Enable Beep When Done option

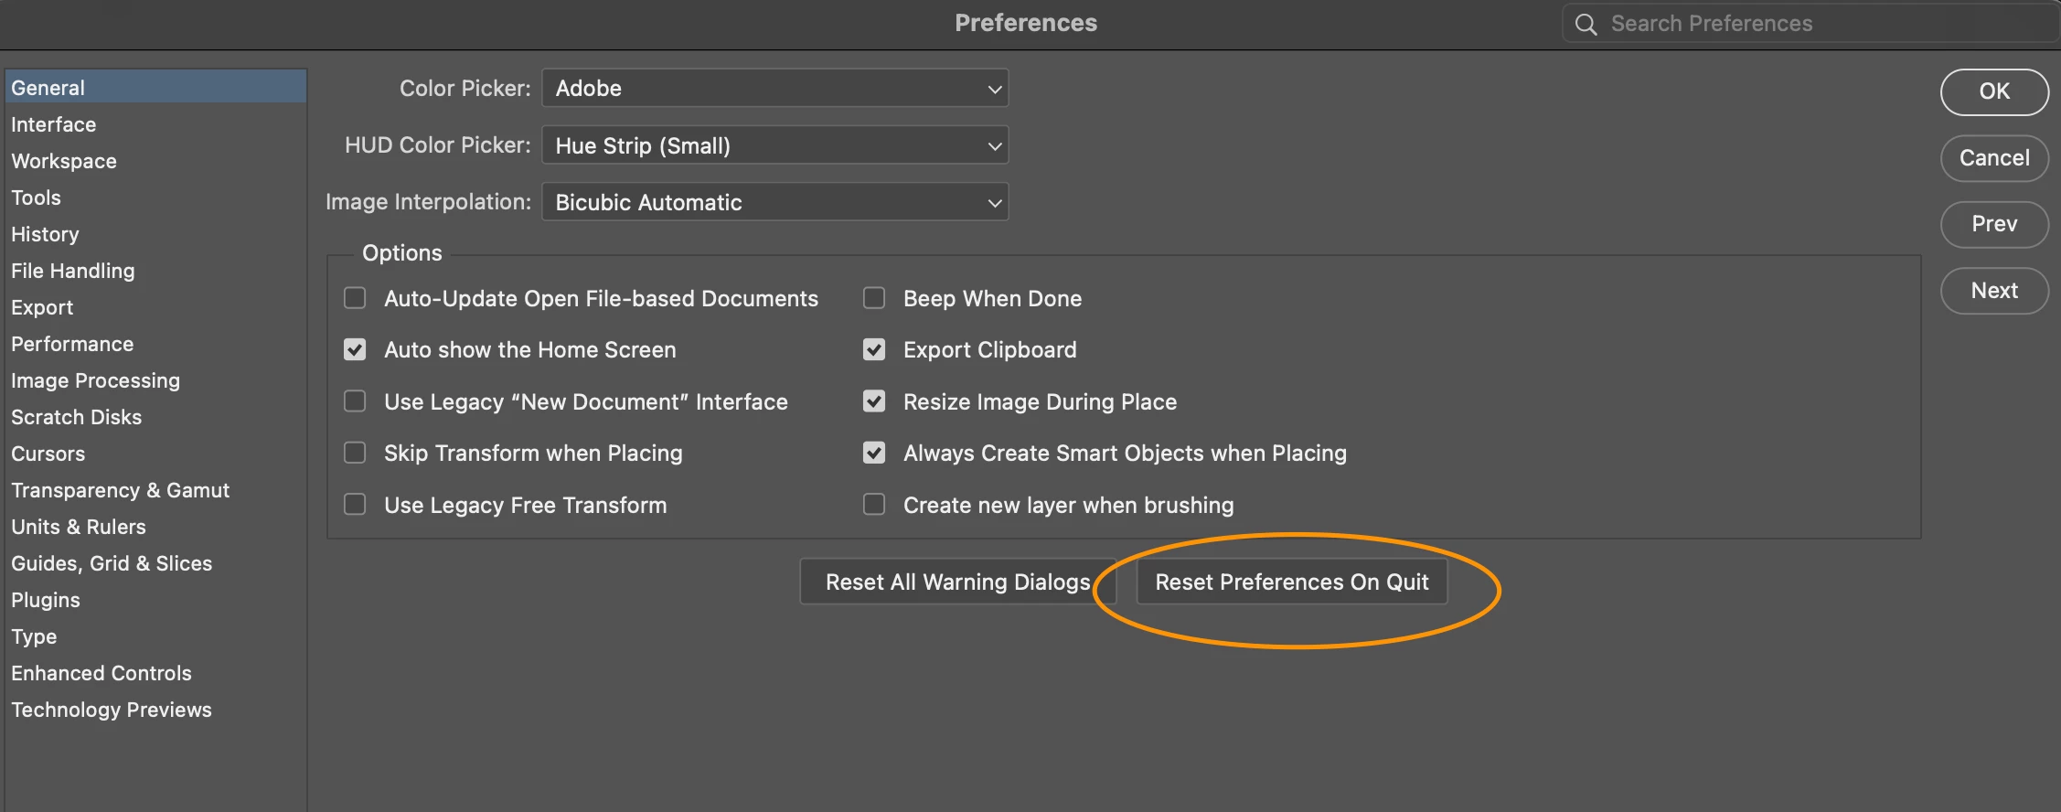(x=874, y=298)
